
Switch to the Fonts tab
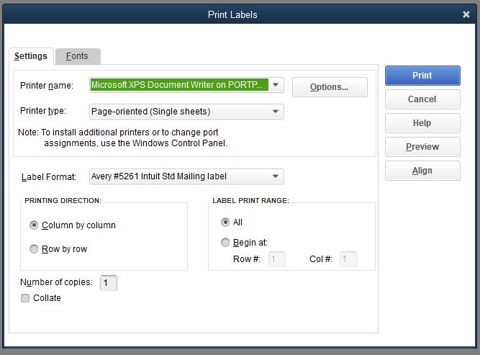tap(77, 56)
